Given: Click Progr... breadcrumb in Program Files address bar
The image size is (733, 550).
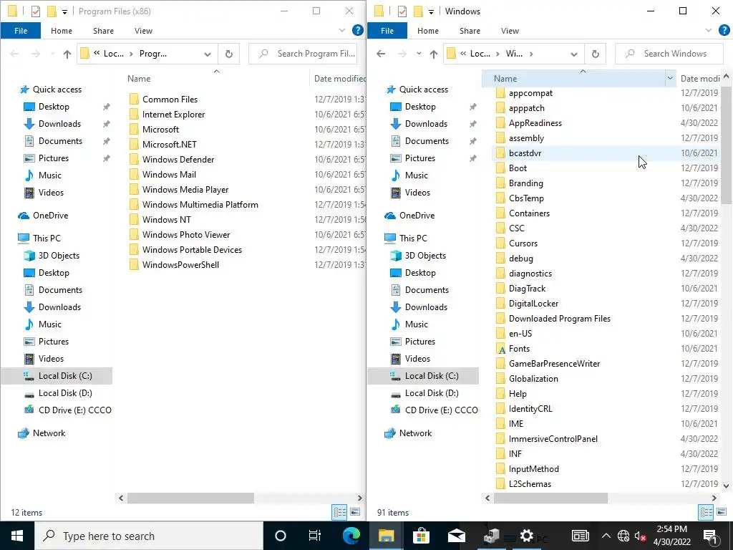Looking at the screenshot, I should tap(153, 54).
